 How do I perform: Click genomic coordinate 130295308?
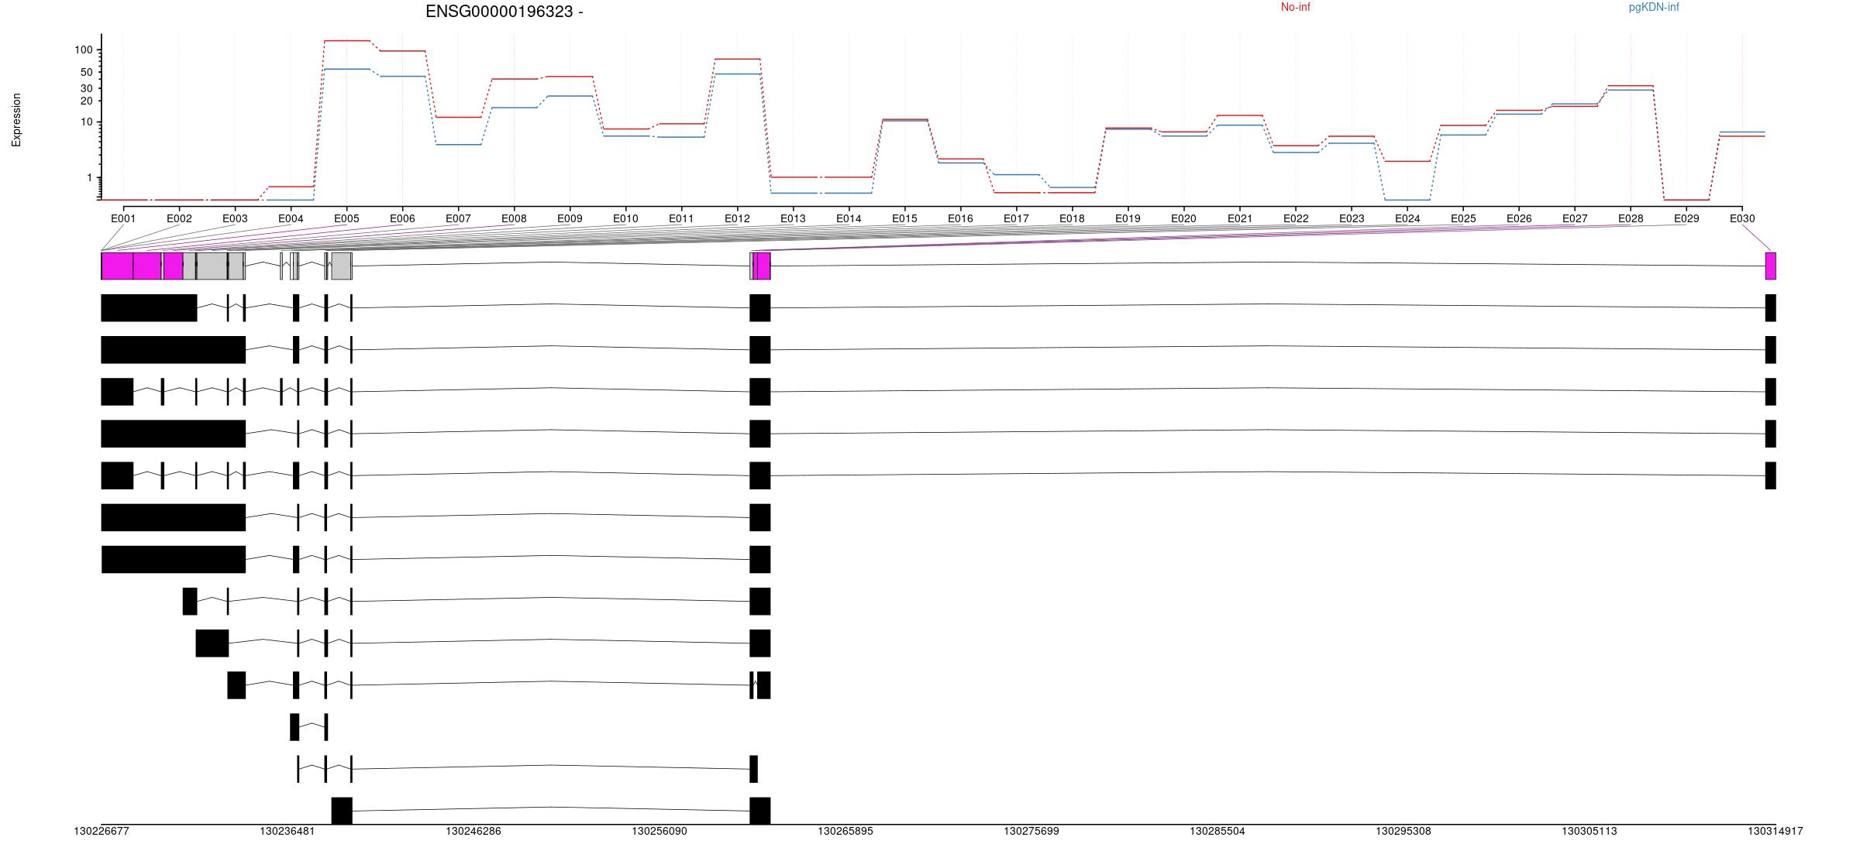tap(1404, 831)
